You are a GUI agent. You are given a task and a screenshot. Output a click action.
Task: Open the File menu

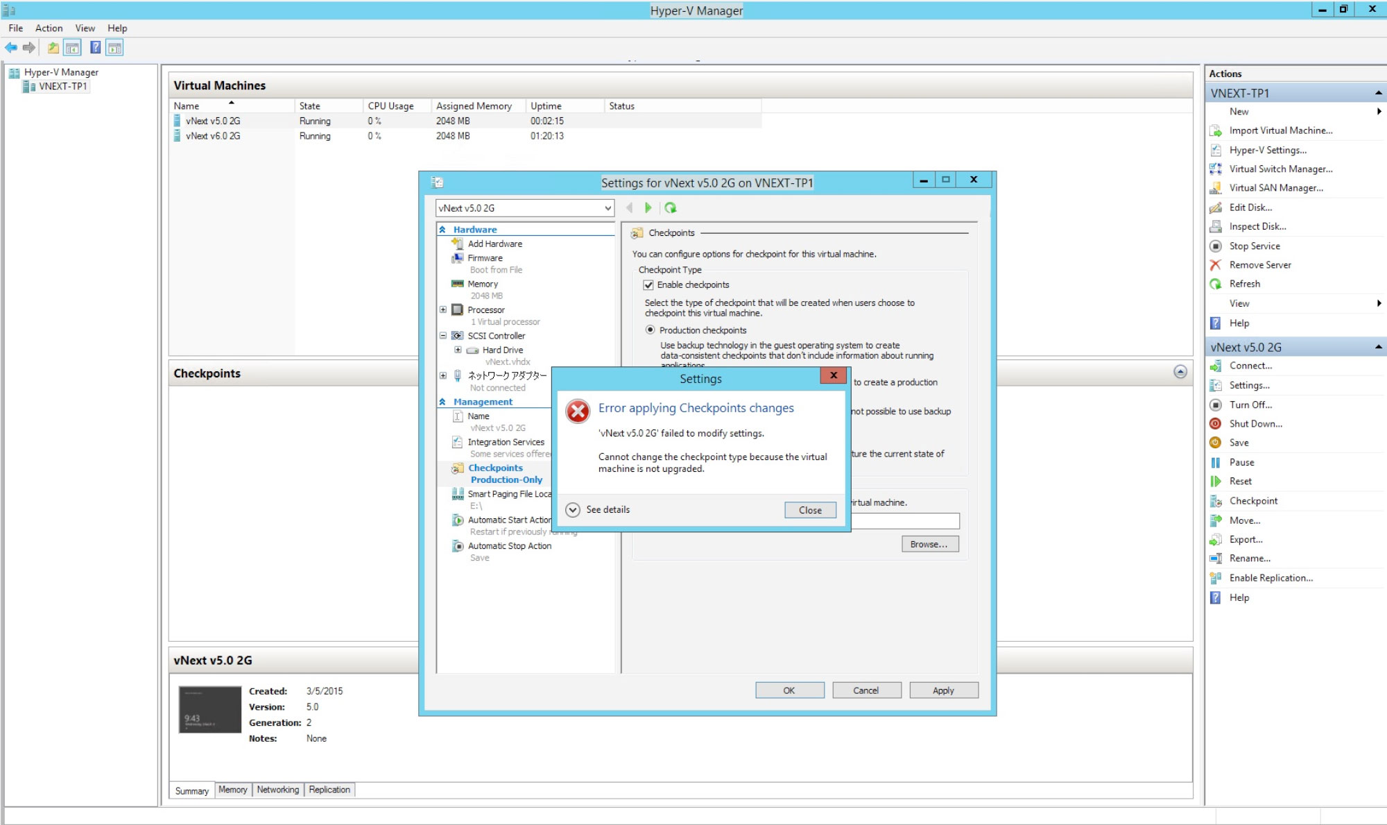[15, 28]
